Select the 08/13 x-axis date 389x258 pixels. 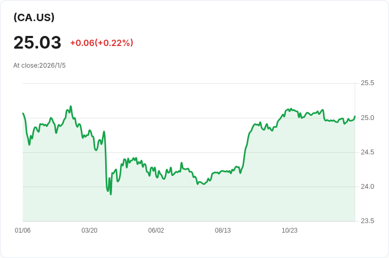[223, 231]
